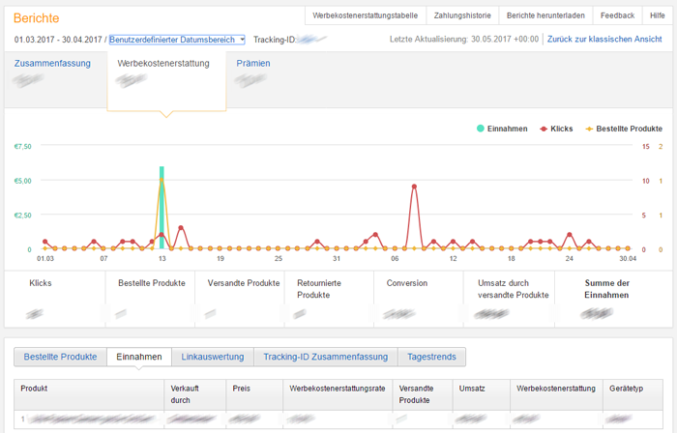
Task: Click the date range 01.03.2017 - 30.04.2017
Action: click(x=58, y=40)
